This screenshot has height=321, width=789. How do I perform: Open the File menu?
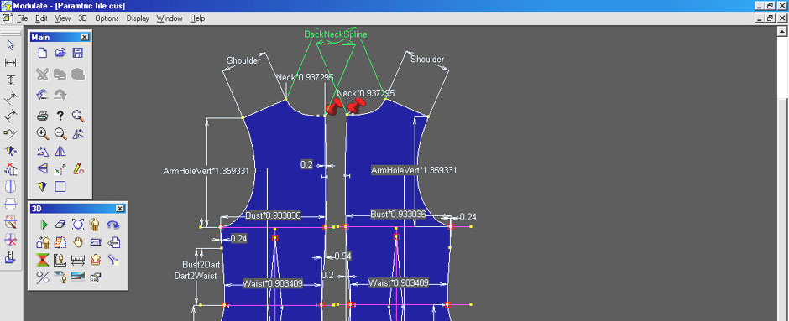tap(22, 18)
